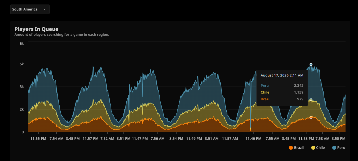Click the Brazil value 979 in tooltip
Viewport: 358px width, 161px height.
(x=300, y=99)
